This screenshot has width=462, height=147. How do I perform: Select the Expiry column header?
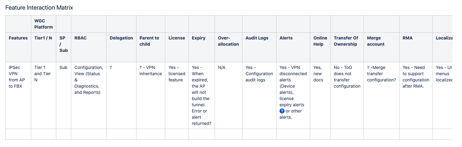click(199, 38)
